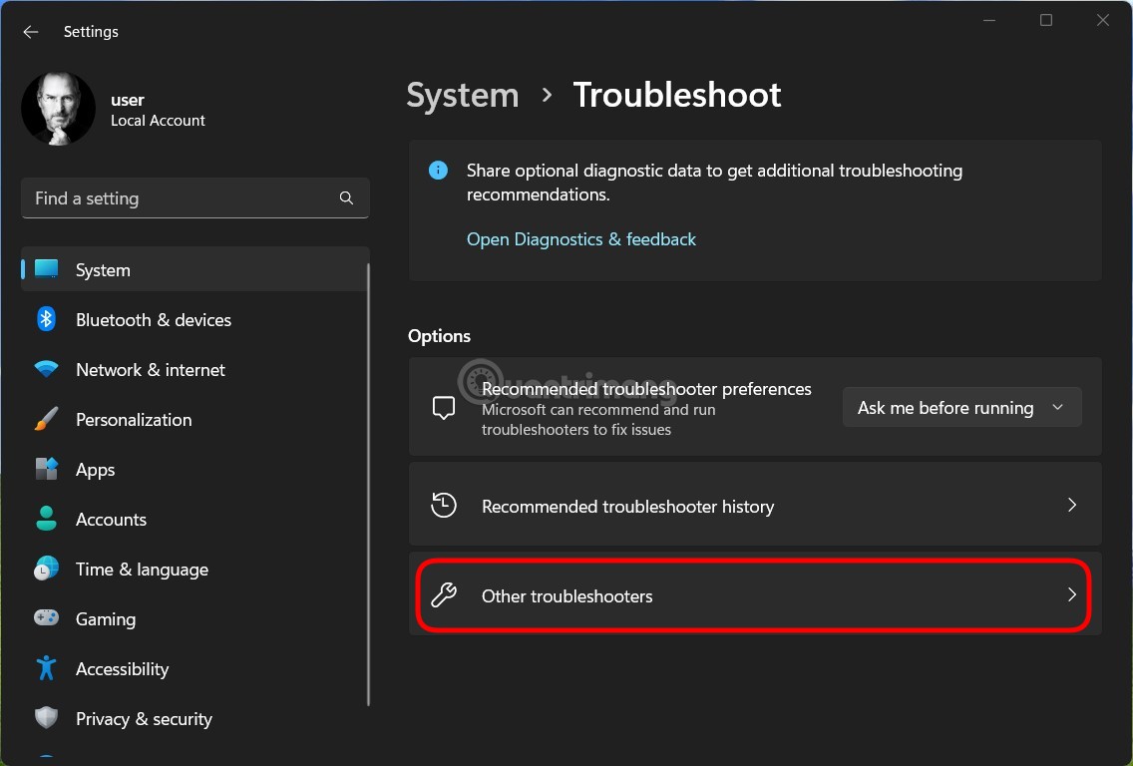This screenshot has height=766, width=1133.
Task: Click the back arrow button
Action: (x=30, y=31)
